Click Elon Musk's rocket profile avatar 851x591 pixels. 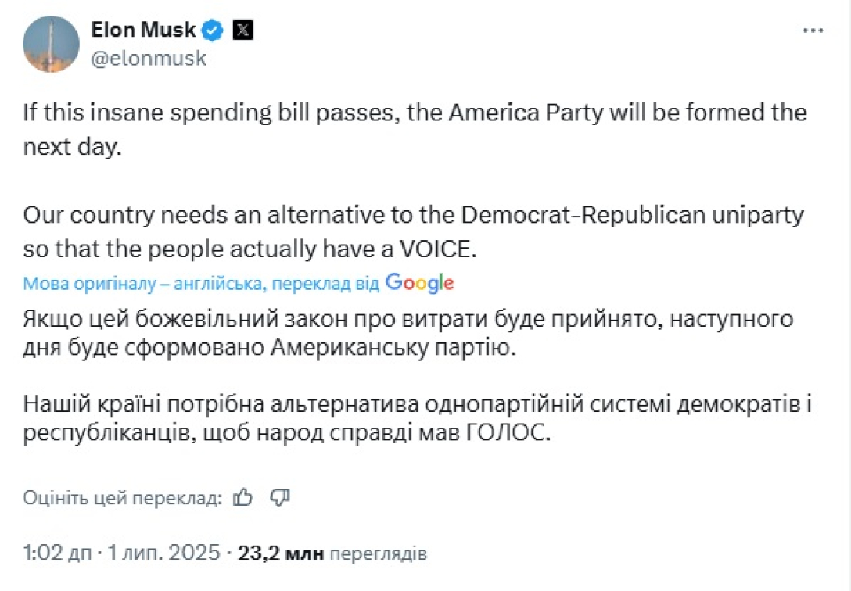(51, 44)
